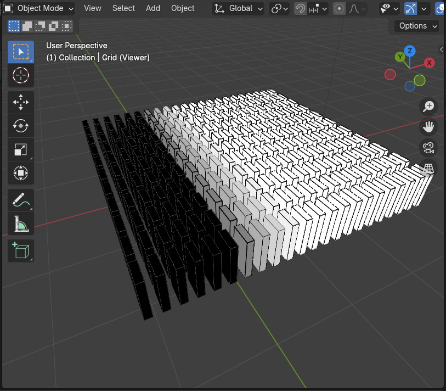This screenshot has width=446, height=391.
Task: Open the Object menu
Action: point(183,8)
